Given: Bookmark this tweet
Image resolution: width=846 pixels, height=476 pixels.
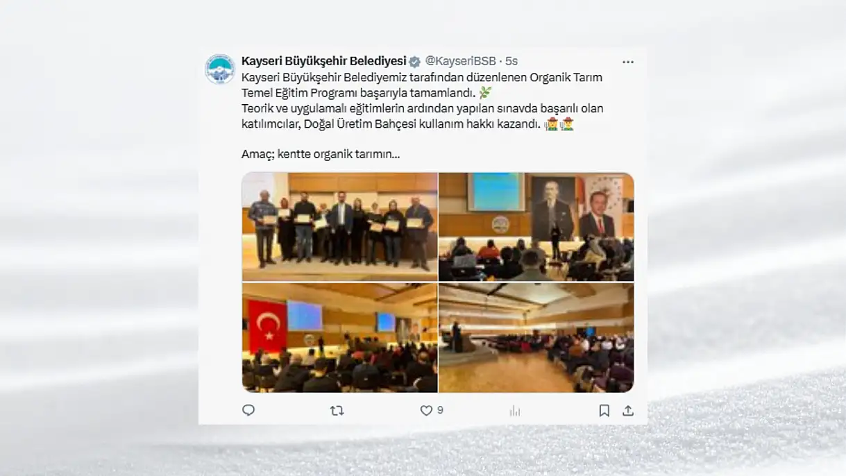Looking at the screenshot, I should 604,411.
